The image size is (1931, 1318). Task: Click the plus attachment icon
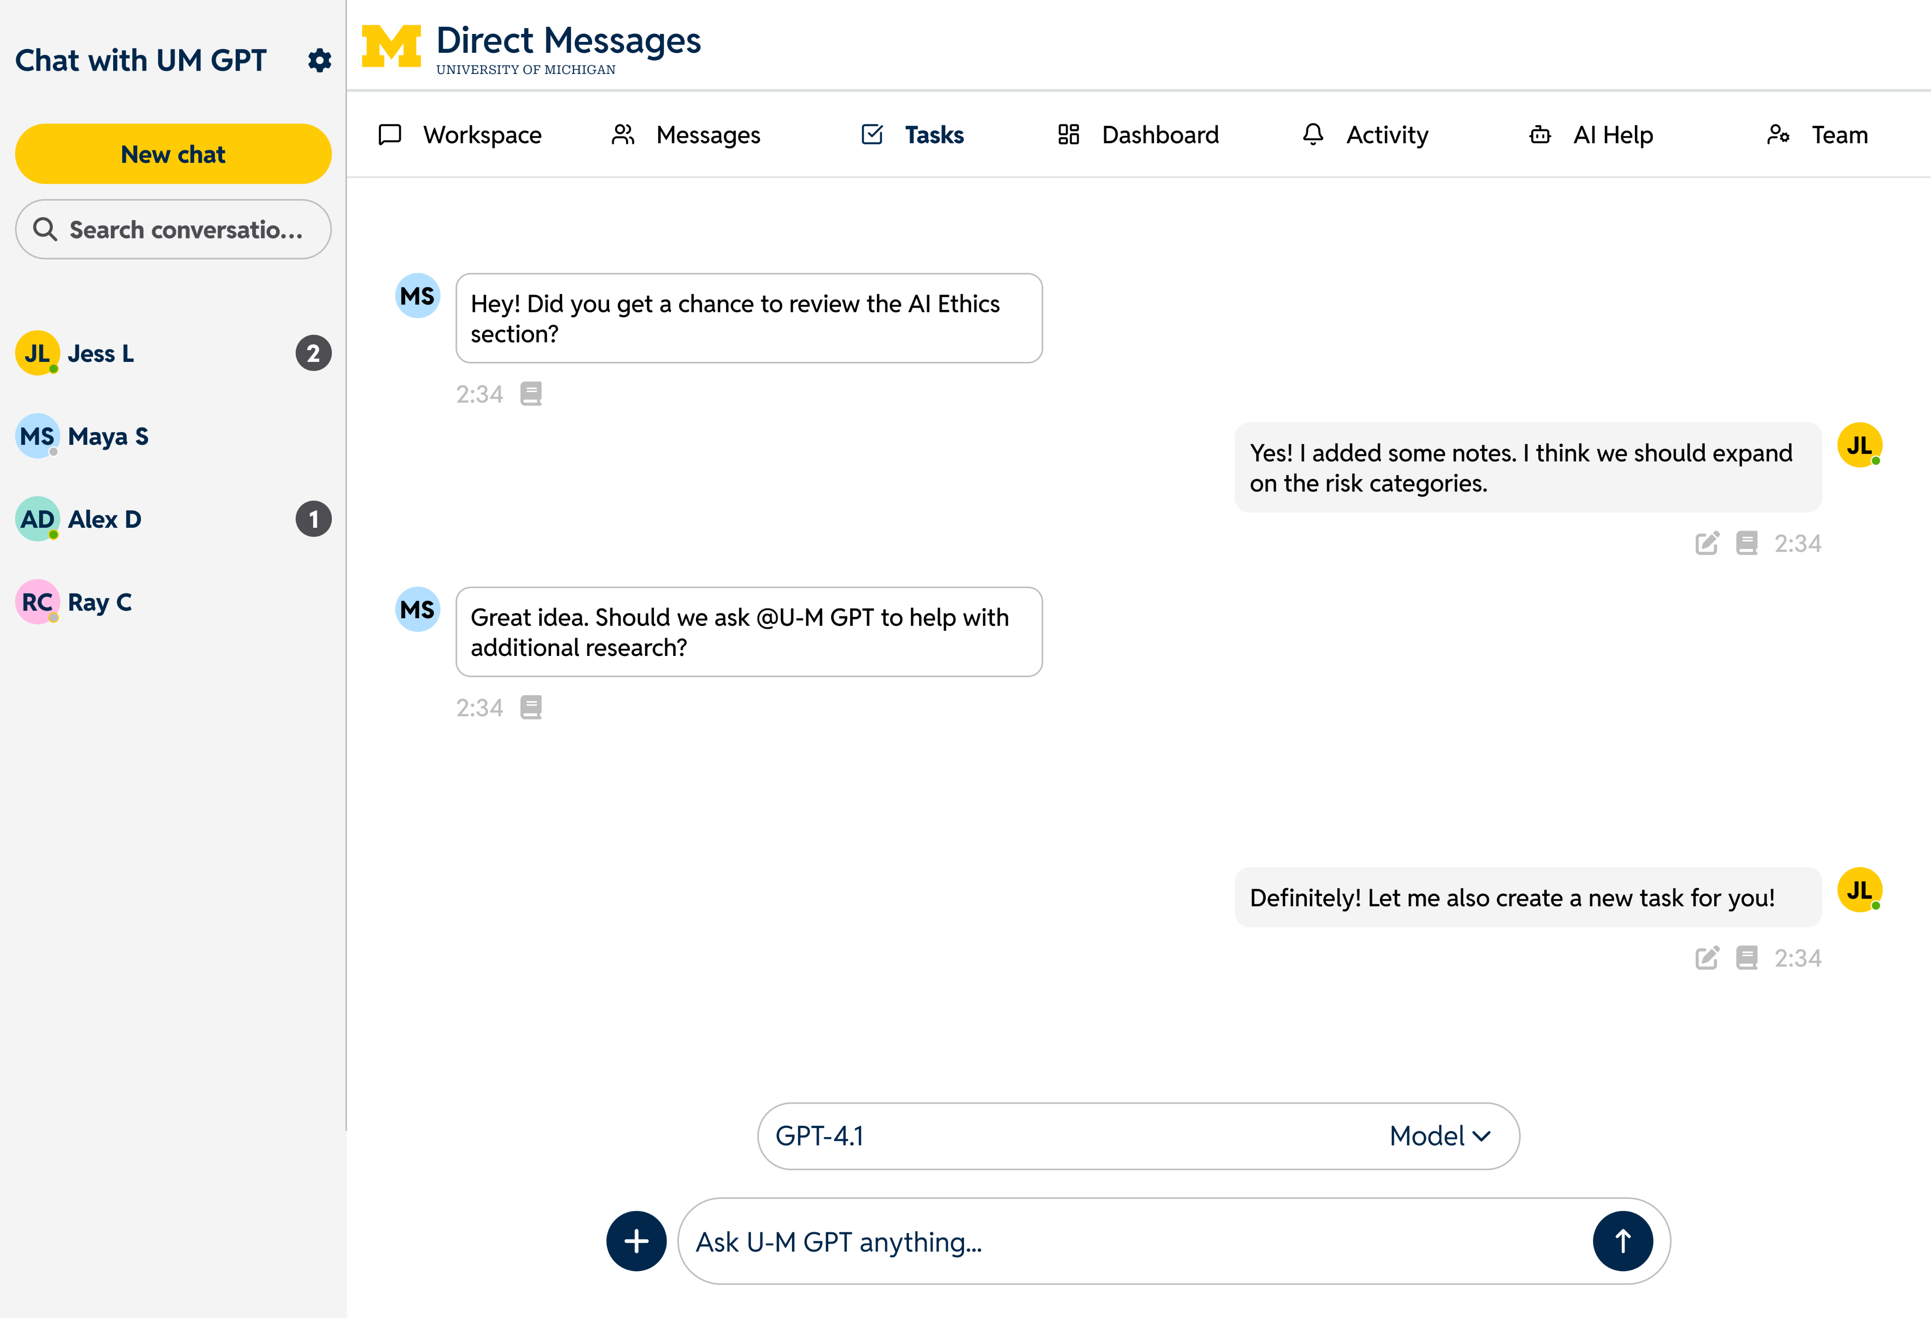tap(635, 1241)
